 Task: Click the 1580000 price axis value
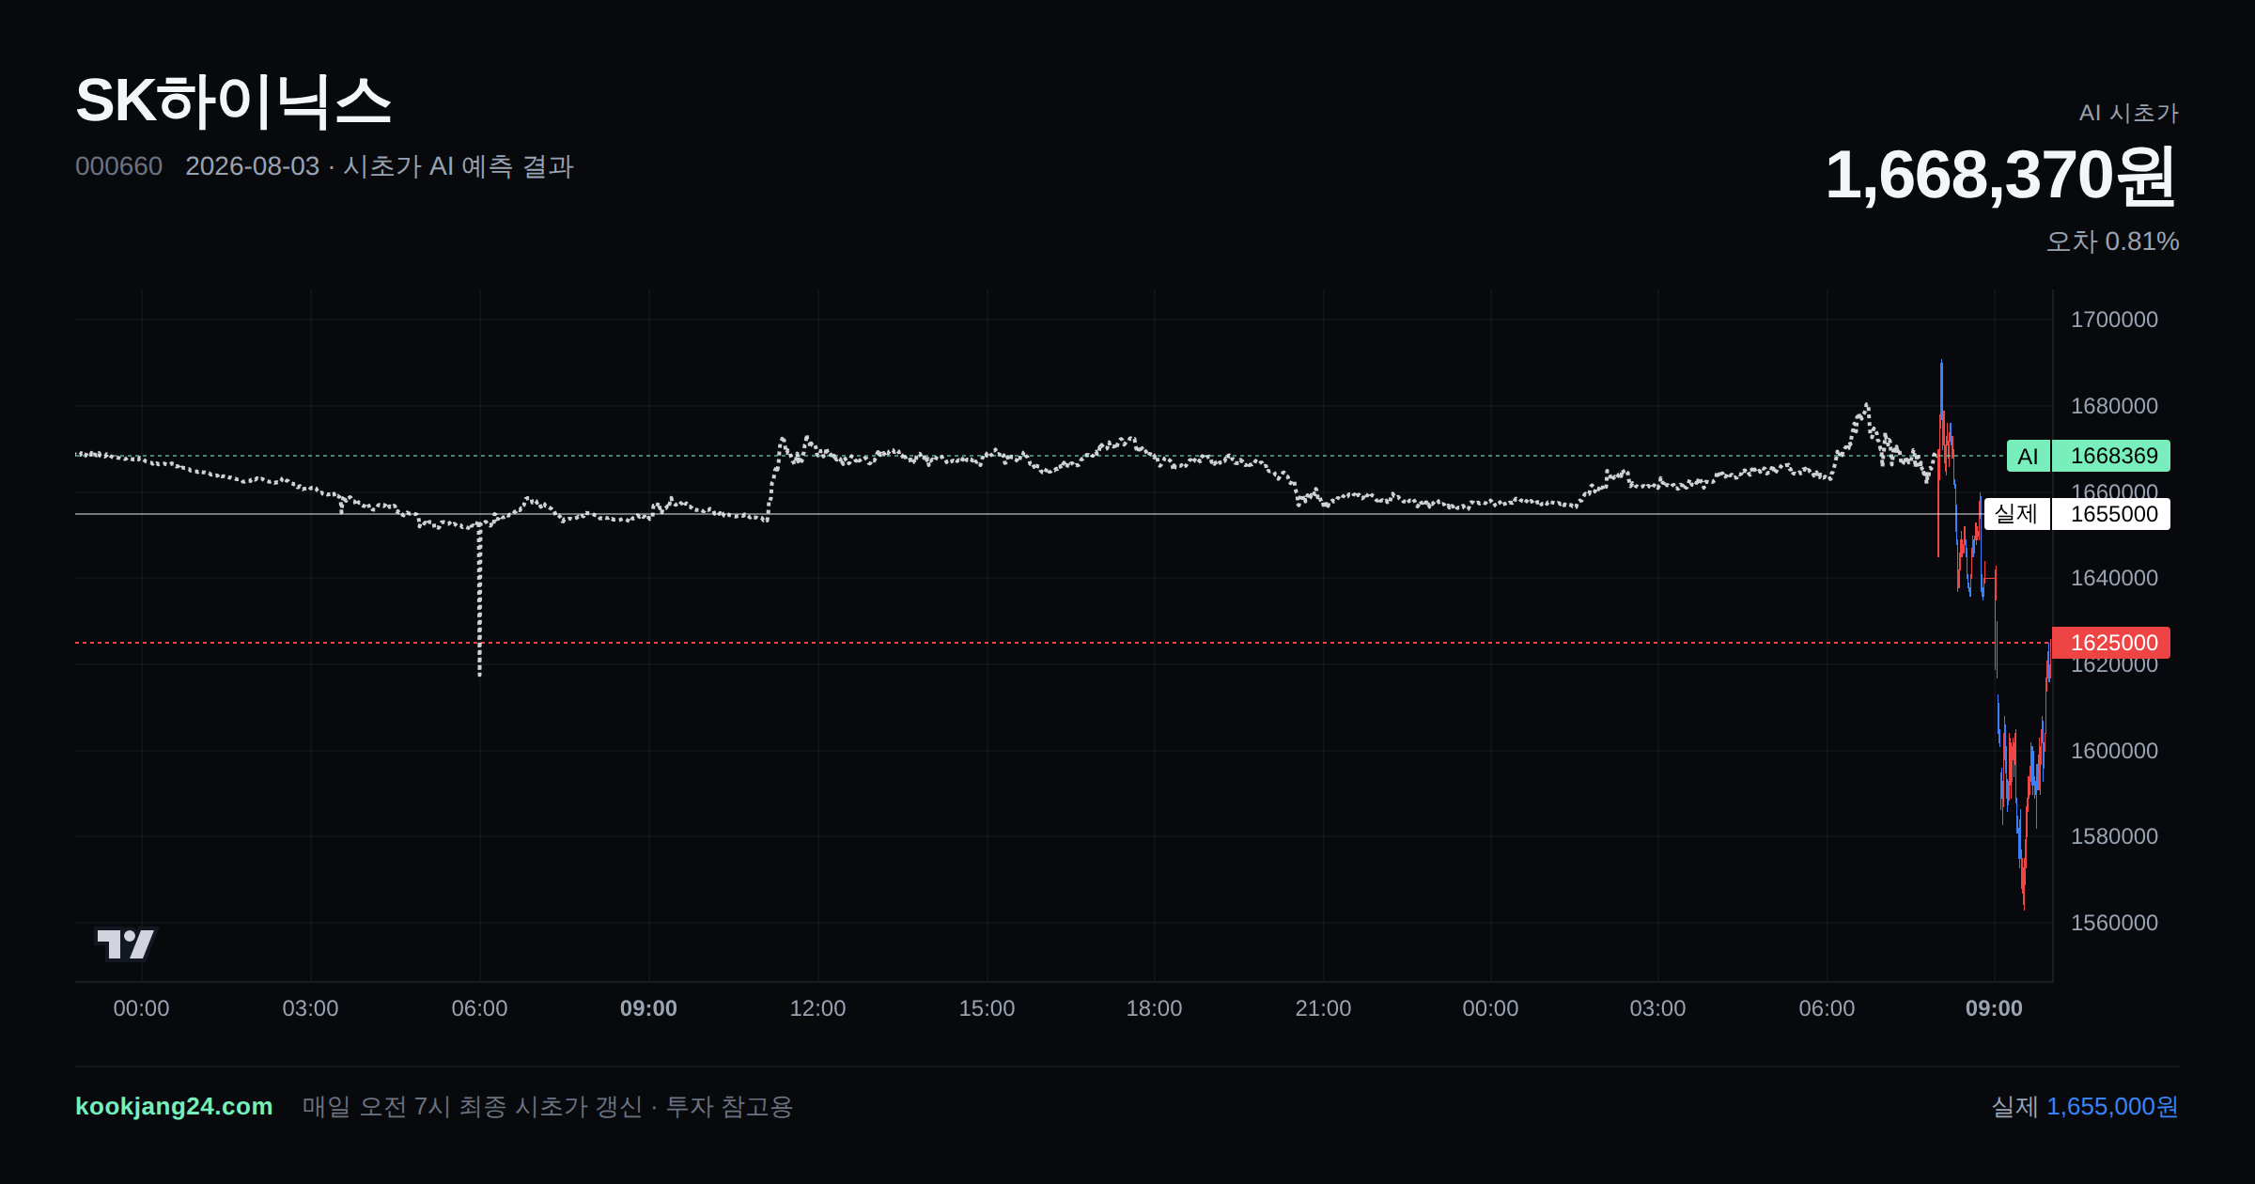(2114, 836)
